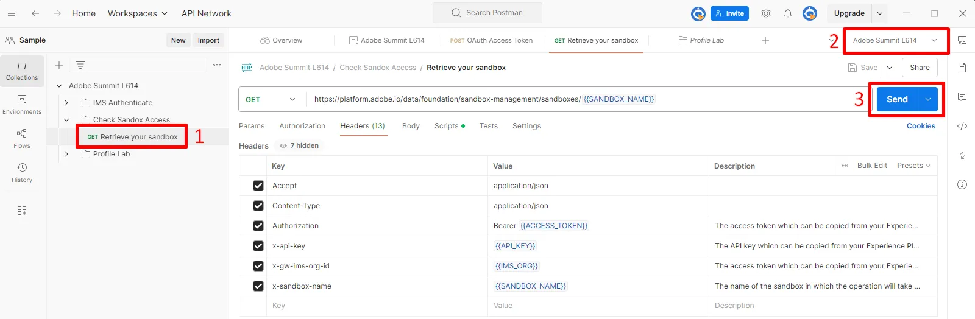Image resolution: width=975 pixels, height=319 pixels.
Task: Uncheck the Accept header
Action: pos(258,186)
